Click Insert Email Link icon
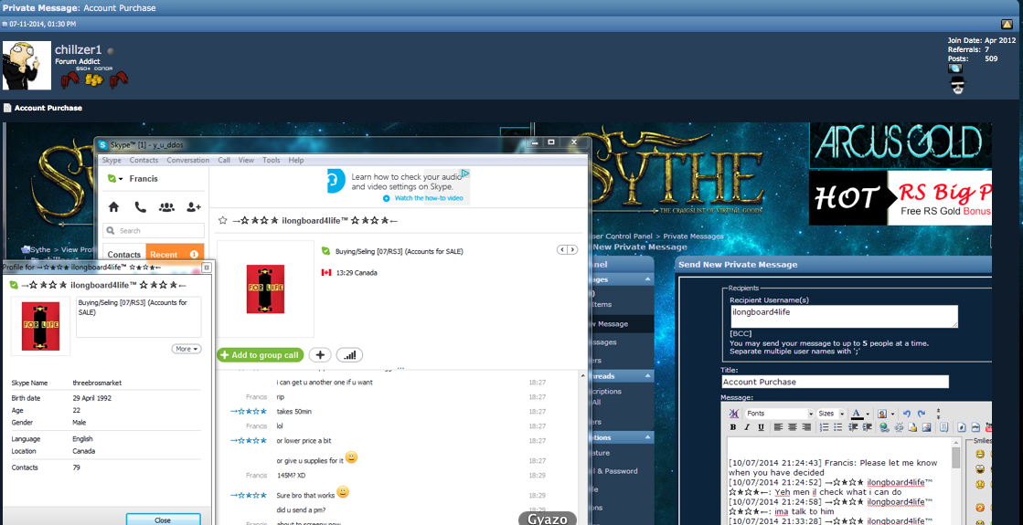 coord(913,427)
